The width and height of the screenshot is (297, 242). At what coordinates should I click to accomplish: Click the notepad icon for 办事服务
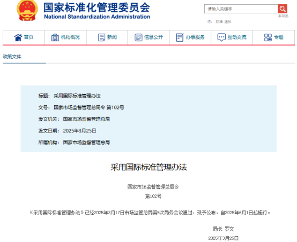click(x=180, y=37)
